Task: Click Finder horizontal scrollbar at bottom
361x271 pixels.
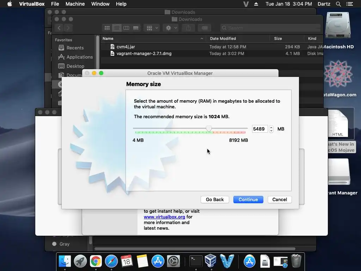Action: [195, 249]
